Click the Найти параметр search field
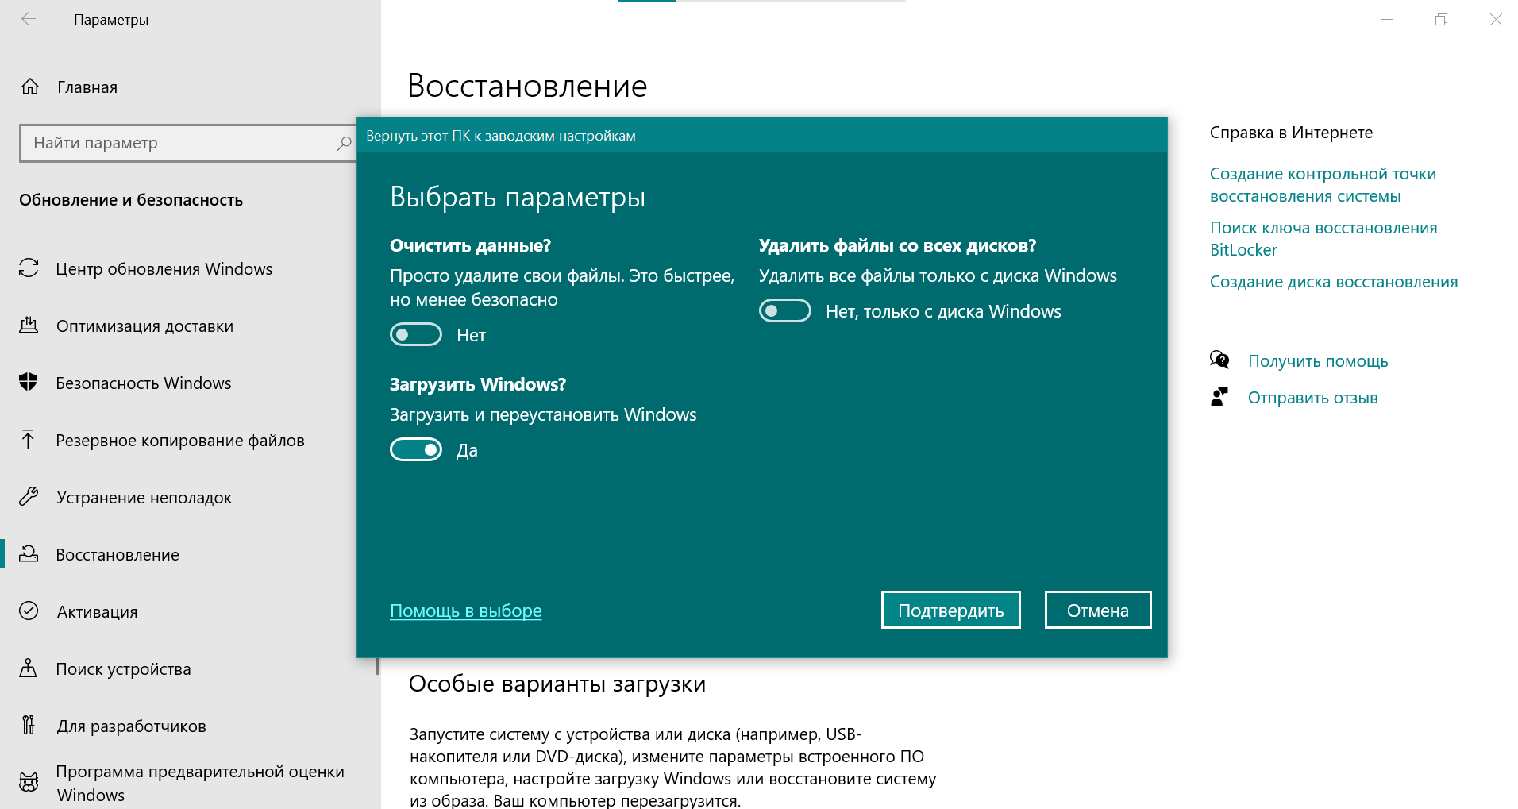1518x809 pixels. click(188, 143)
